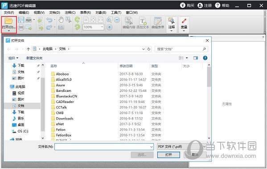The height and width of the screenshot is (169, 267).
Task: Click the 编辑内容 edit content tool
Action: click(129, 23)
